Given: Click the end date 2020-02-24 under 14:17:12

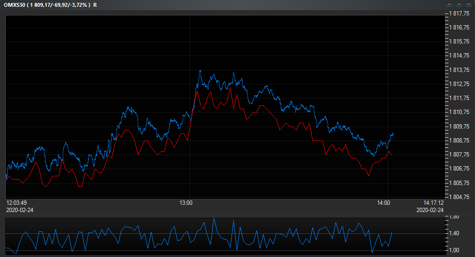Looking at the screenshot, I should point(430,210).
